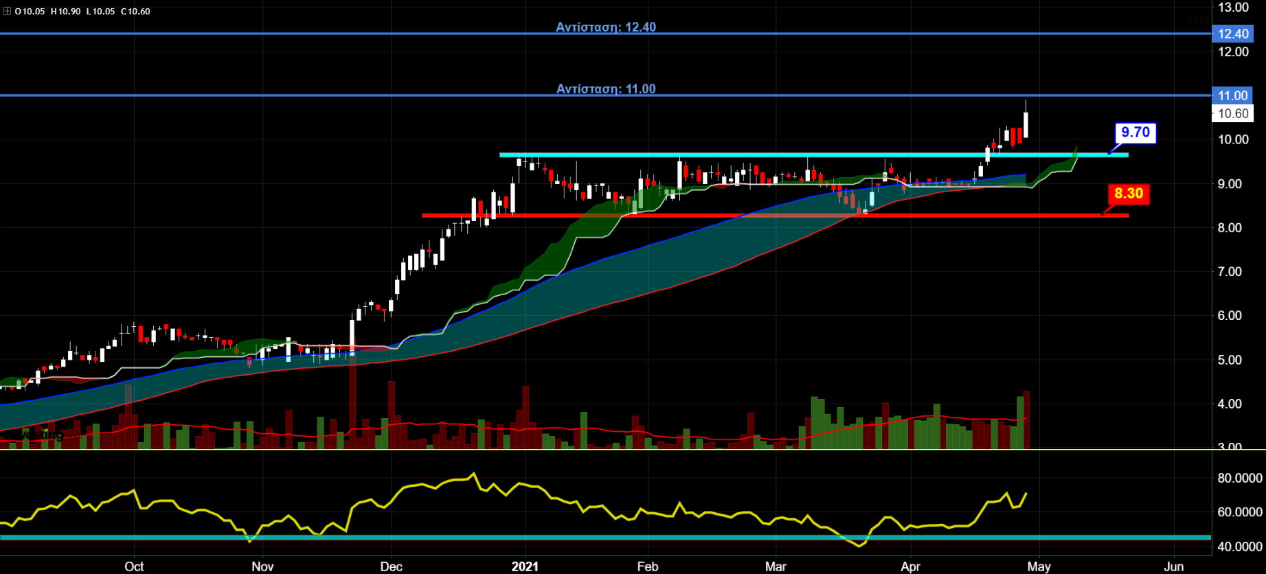Click the 'Αντίσταση: 11.00' text label
Image resolution: width=1266 pixels, height=574 pixels.
click(x=605, y=89)
